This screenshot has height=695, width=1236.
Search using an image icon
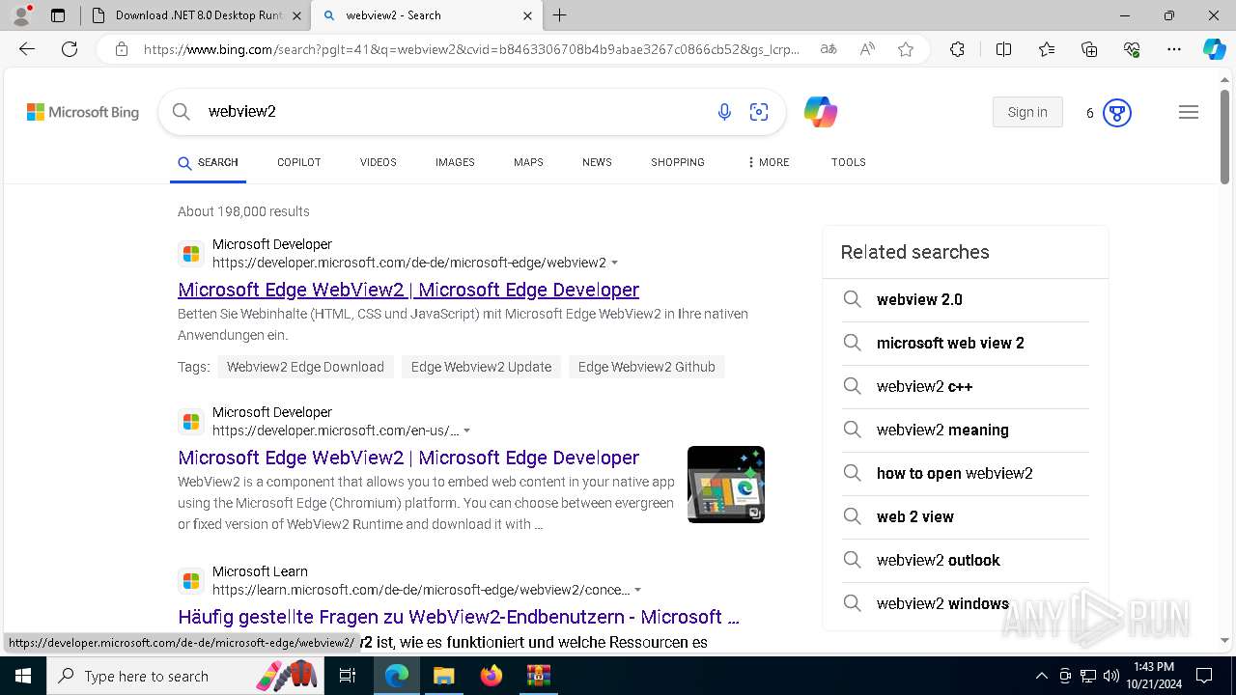coord(759,112)
